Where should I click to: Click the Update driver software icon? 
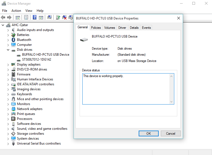[58, 17]
